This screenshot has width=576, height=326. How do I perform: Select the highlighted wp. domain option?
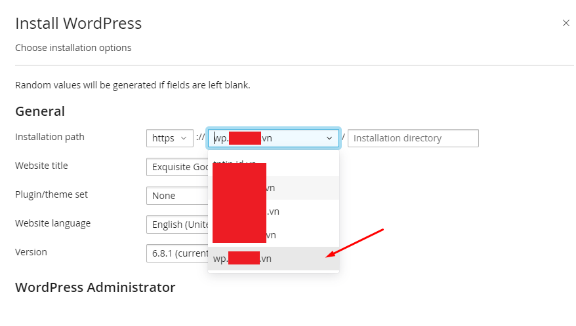point(273,259)
